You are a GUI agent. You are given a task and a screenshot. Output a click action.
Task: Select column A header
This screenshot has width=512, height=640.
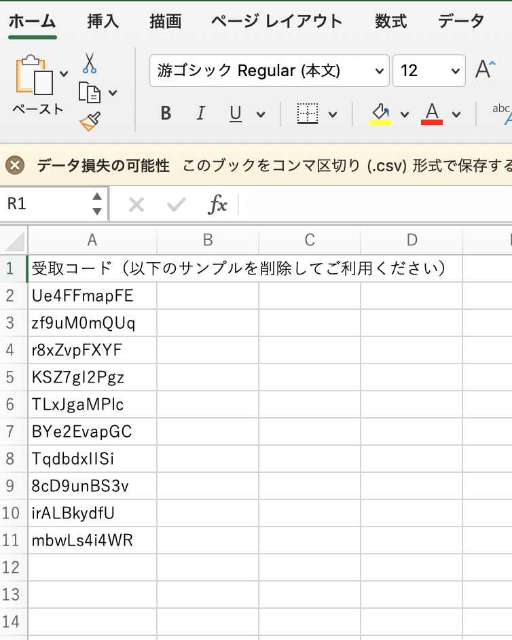pos(92,240)
